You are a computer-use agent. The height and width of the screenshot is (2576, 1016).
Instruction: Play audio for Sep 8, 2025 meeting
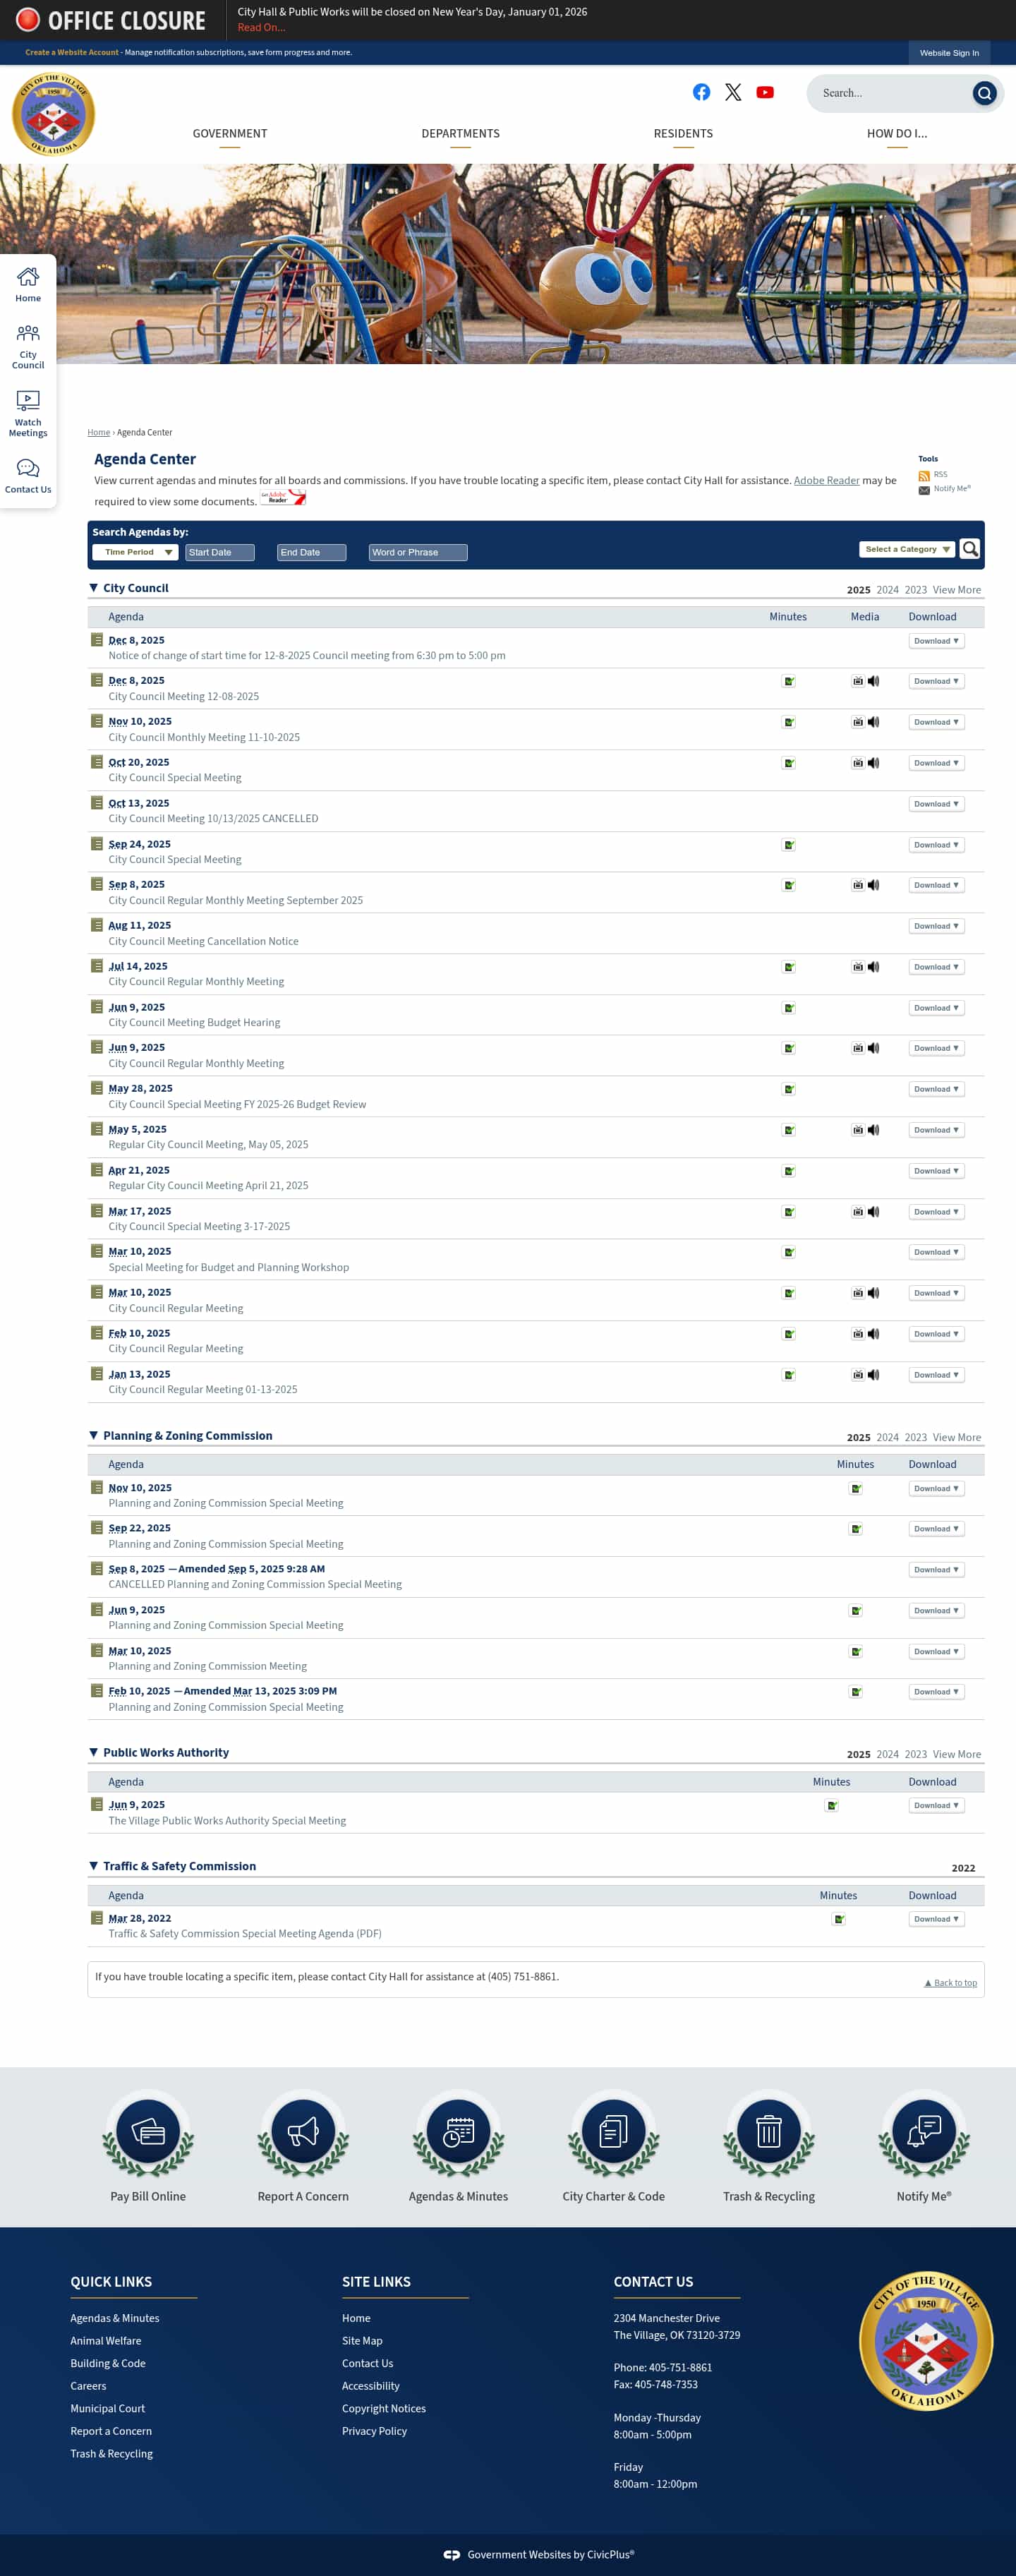coord(874,885)
